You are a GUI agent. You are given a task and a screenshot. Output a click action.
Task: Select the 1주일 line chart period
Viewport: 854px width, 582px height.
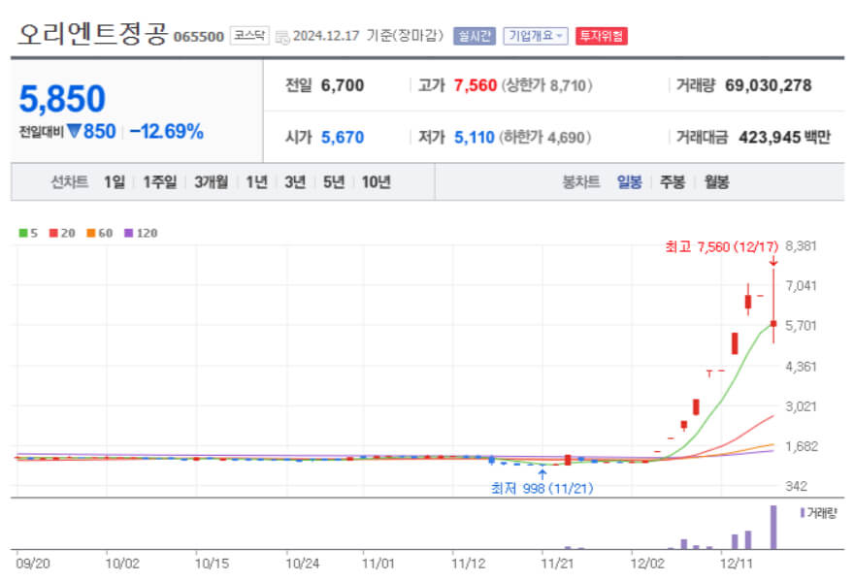(159, 181)
